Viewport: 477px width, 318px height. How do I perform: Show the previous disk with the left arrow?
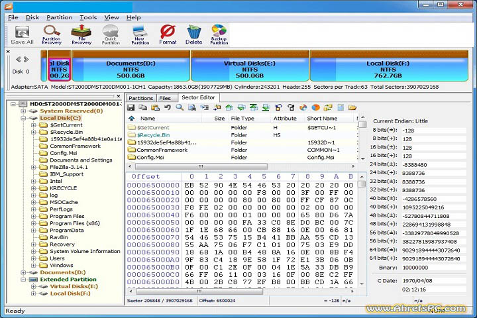pyautogui.click(x=19, y=60)
